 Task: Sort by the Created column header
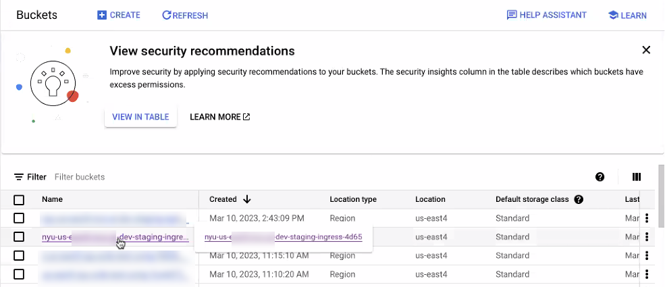pyautogui.click(x=223, y=199)
